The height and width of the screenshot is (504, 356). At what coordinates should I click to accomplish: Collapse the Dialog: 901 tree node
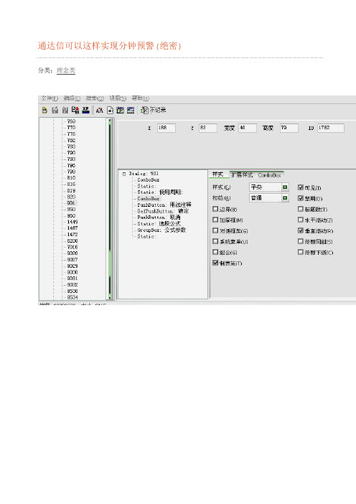(x=124, y=174)
